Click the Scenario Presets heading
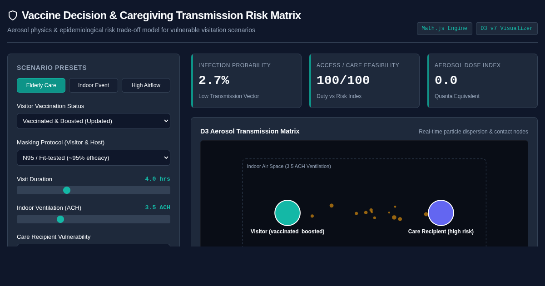The image size is (545, 286). click(52, 68)
